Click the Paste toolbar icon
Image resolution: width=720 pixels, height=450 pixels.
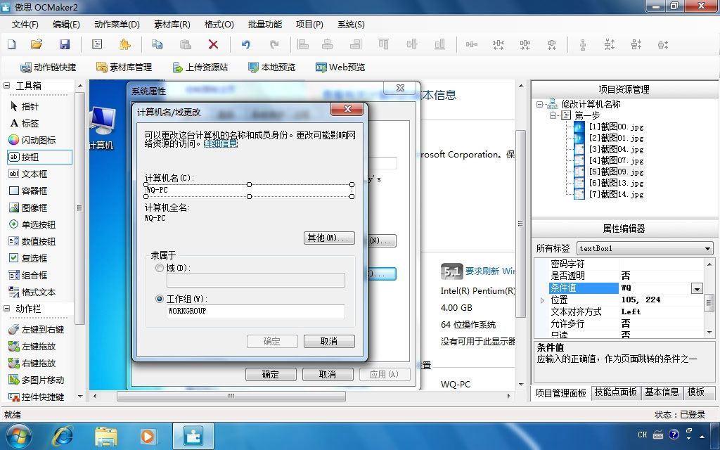point(185,44)
